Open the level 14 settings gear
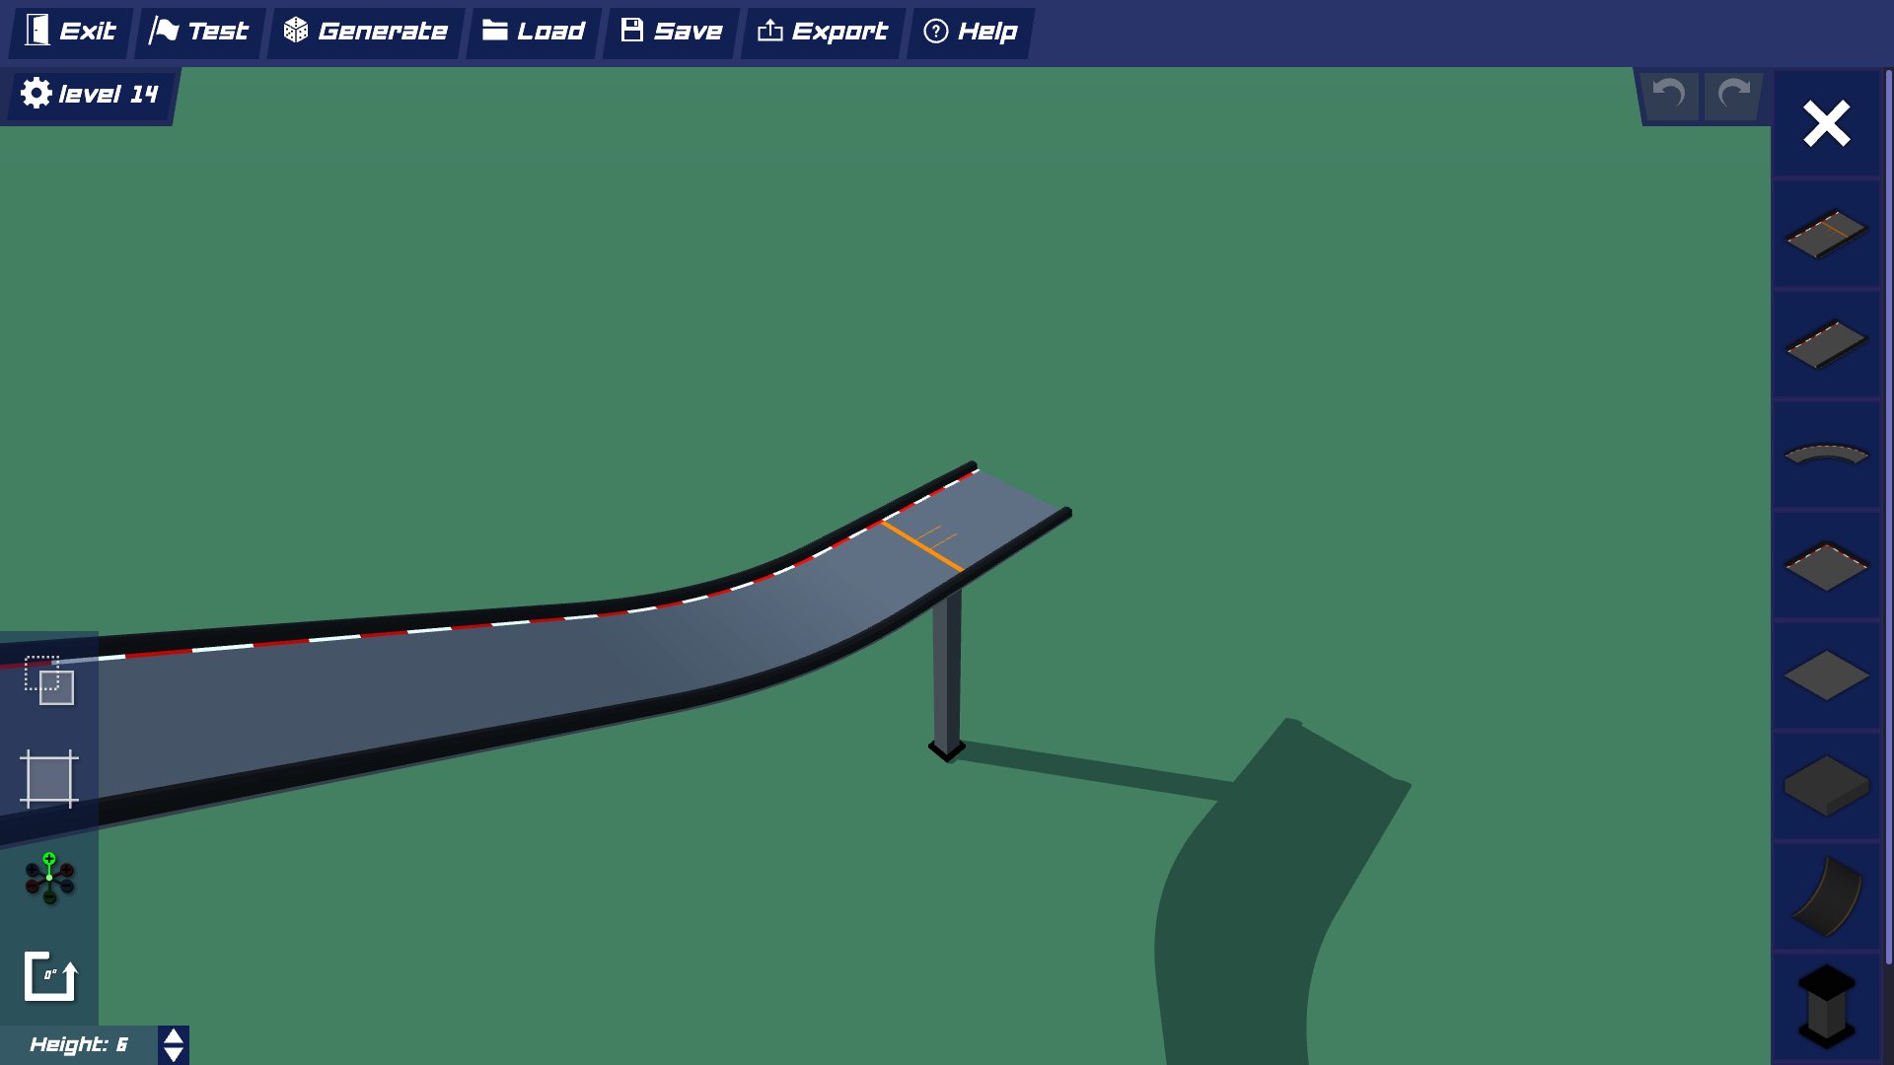This screenshot has height=1065, width=1894. coord(36,93)
